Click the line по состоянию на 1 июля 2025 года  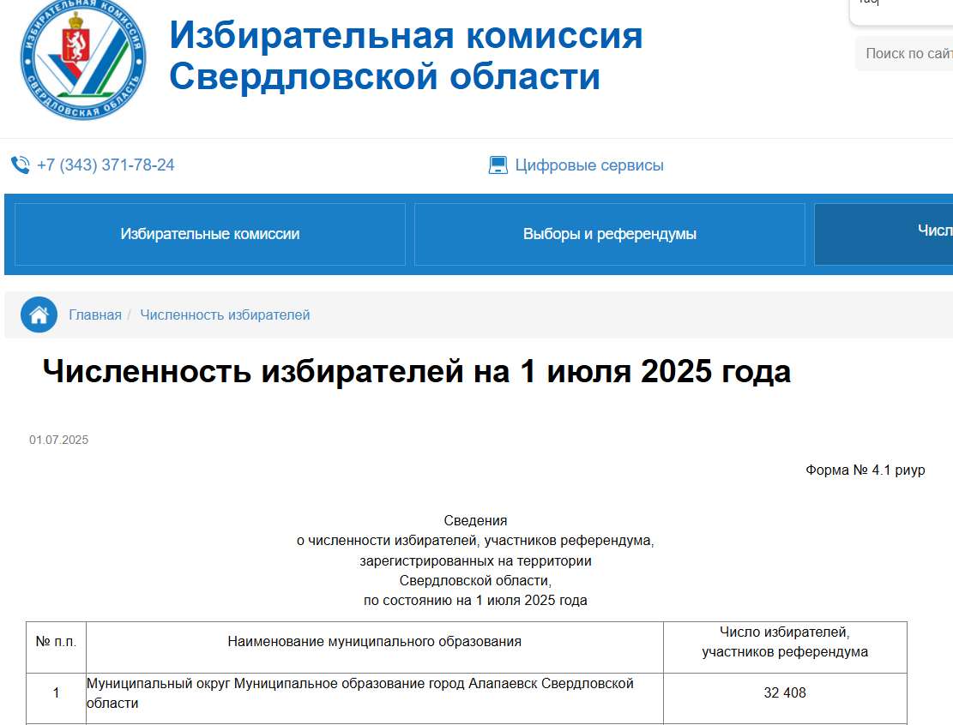(x=475, y=601)
